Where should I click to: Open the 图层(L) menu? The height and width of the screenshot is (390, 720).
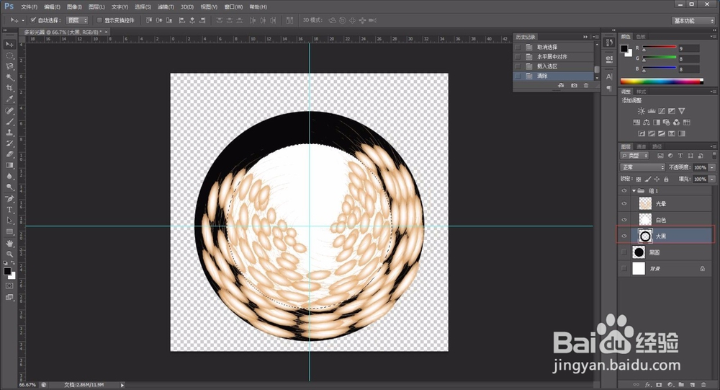pos(97,7)
